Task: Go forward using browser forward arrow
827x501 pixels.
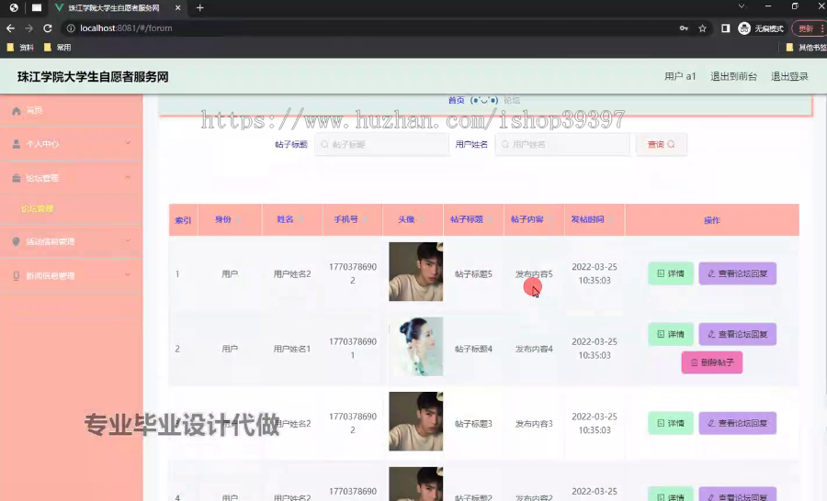Action: point(29,28)
